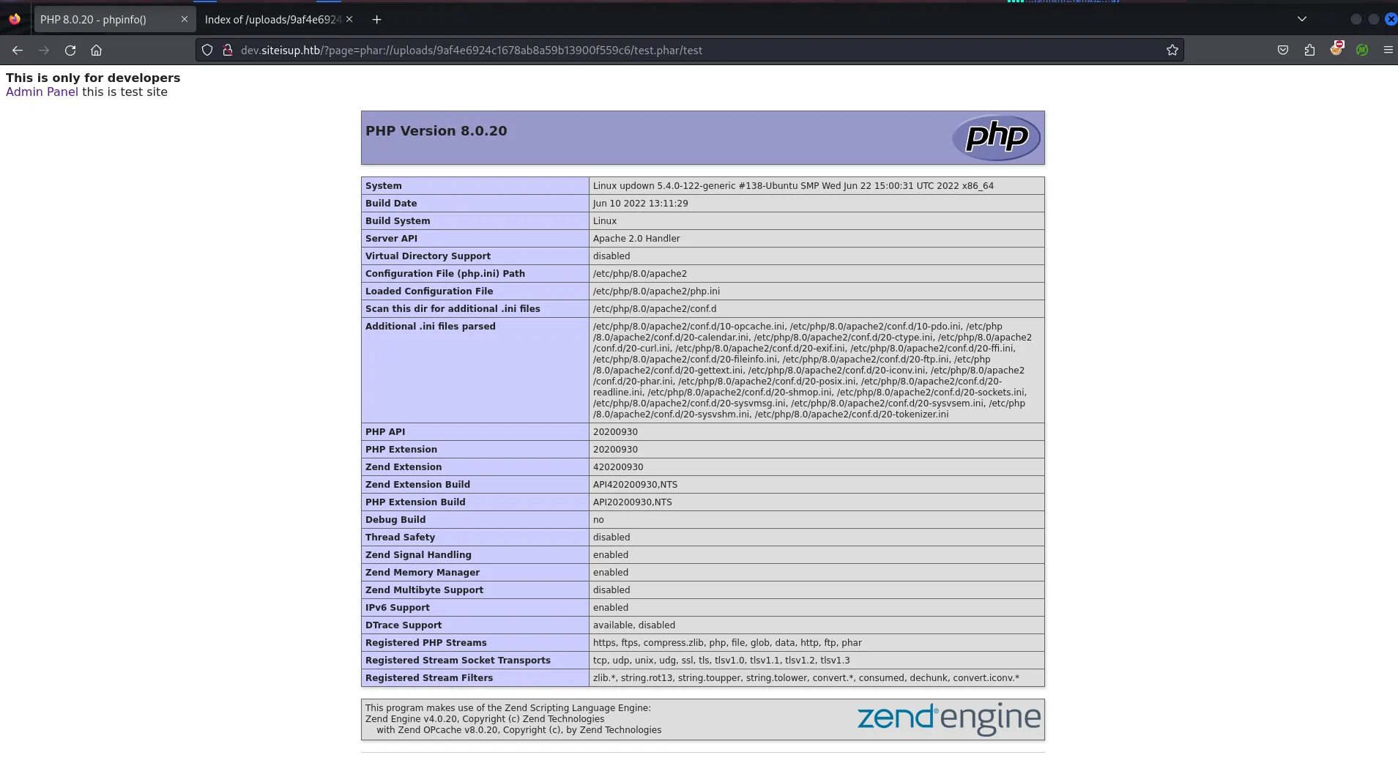Select the System value Linux updown text
This screenshot has width=1398, height=766.
click(x=793, y=186)
